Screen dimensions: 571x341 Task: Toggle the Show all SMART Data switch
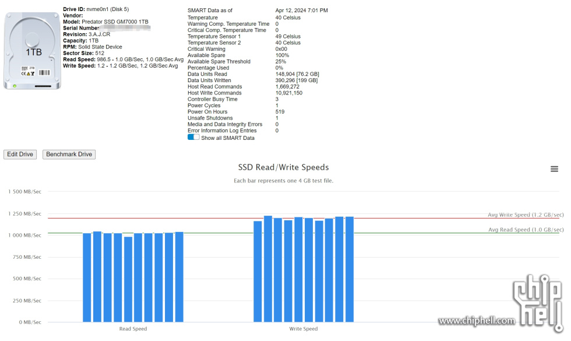pos(193,138)
